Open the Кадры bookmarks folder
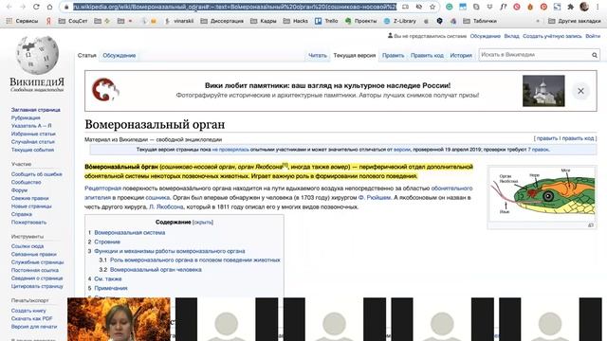The width and height of the screenshot is (607, 341). 264,21
